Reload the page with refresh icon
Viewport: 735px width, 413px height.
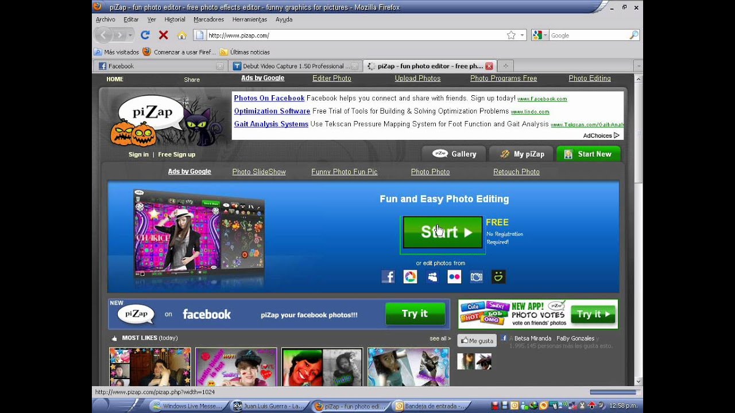pos(145,36)
